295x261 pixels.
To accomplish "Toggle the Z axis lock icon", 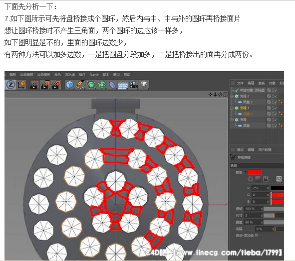I will point(10,85).
